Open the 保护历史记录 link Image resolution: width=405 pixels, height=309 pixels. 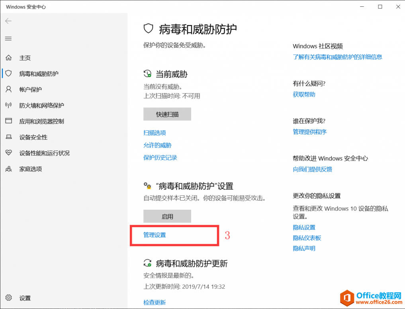point(160,158)
